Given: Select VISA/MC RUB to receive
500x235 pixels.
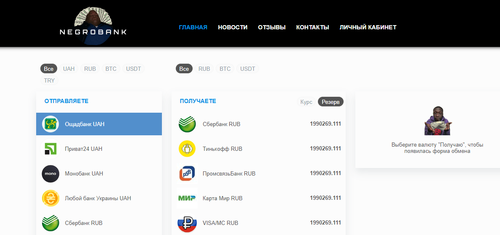Looking at the screenshot, I should (x=259, y=223).
